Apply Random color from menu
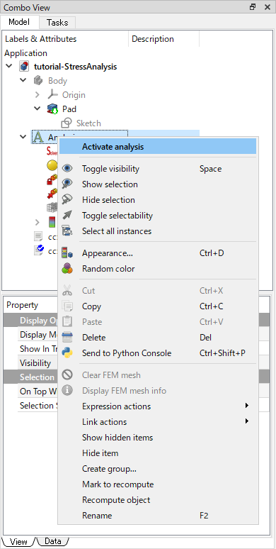 click(x=158, y=269)
